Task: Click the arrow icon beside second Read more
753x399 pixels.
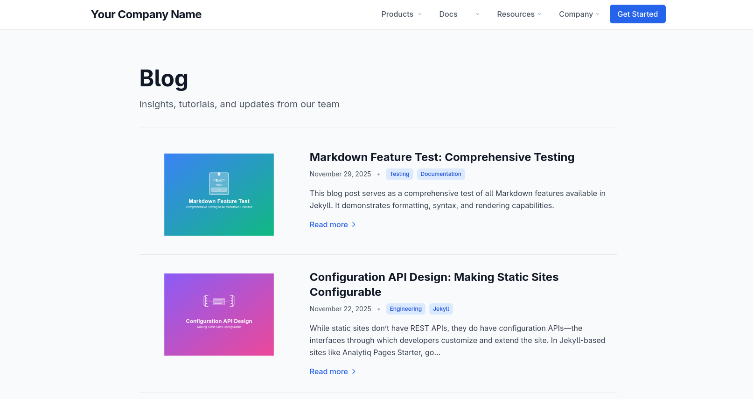Action: [x=354, y=371]
